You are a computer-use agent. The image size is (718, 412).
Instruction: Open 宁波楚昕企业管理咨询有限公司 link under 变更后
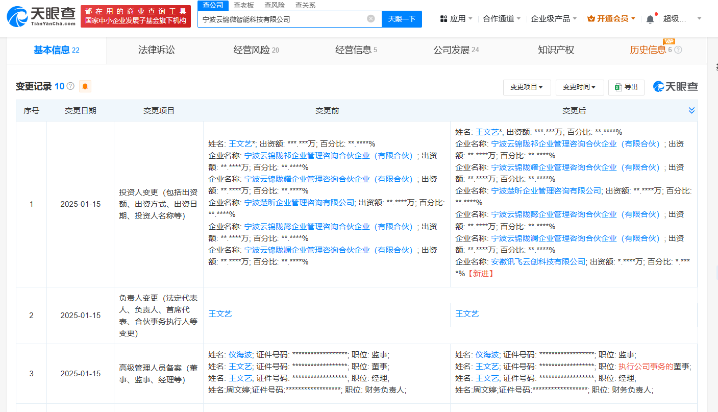[x=546, y=191]
